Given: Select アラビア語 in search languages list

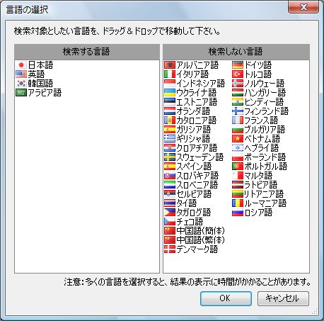Looking at the screenshot, I should (39, 93).
